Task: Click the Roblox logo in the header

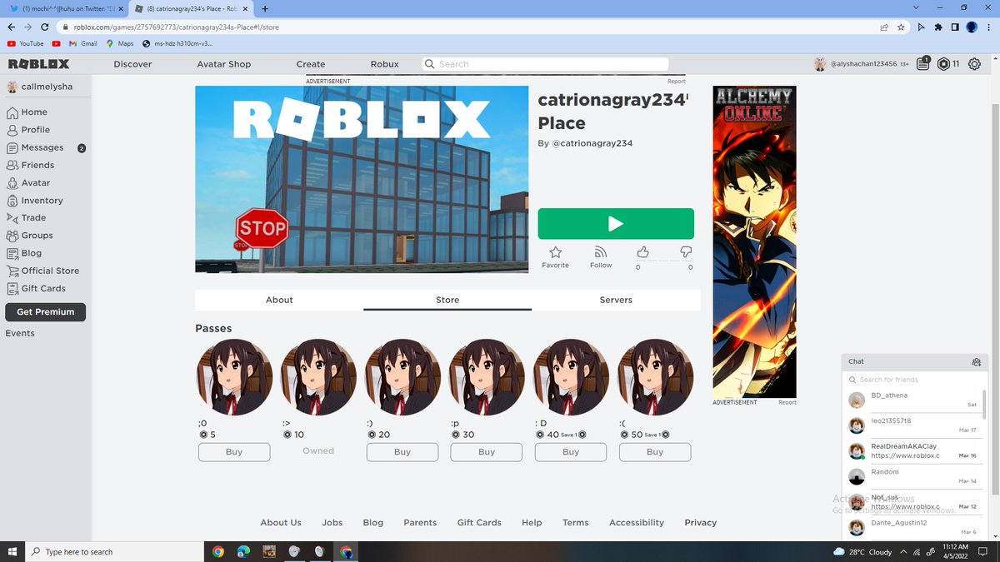Action: [x=38, y=64]
